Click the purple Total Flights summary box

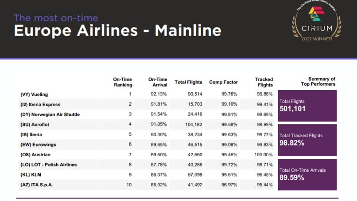(307, 106)
